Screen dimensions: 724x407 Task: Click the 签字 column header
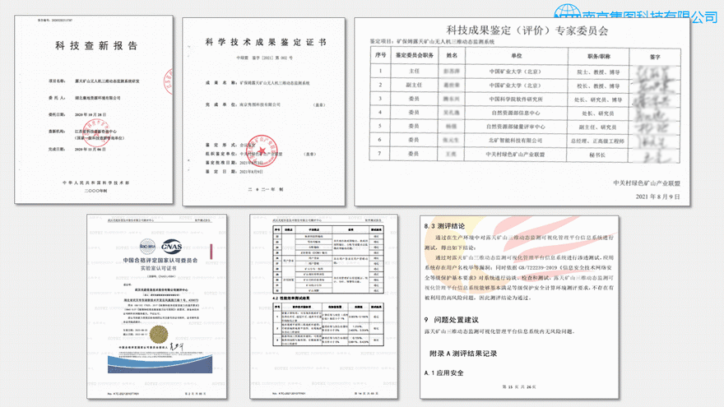point(655,56)
